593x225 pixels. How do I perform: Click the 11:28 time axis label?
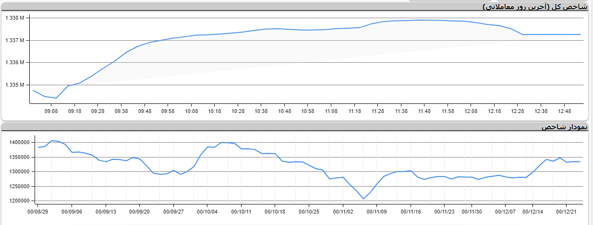378,111
